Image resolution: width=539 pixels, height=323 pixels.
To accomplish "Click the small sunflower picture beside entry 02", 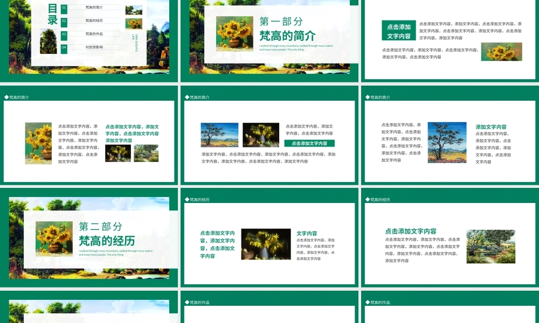I will click(x=134, y=24).
